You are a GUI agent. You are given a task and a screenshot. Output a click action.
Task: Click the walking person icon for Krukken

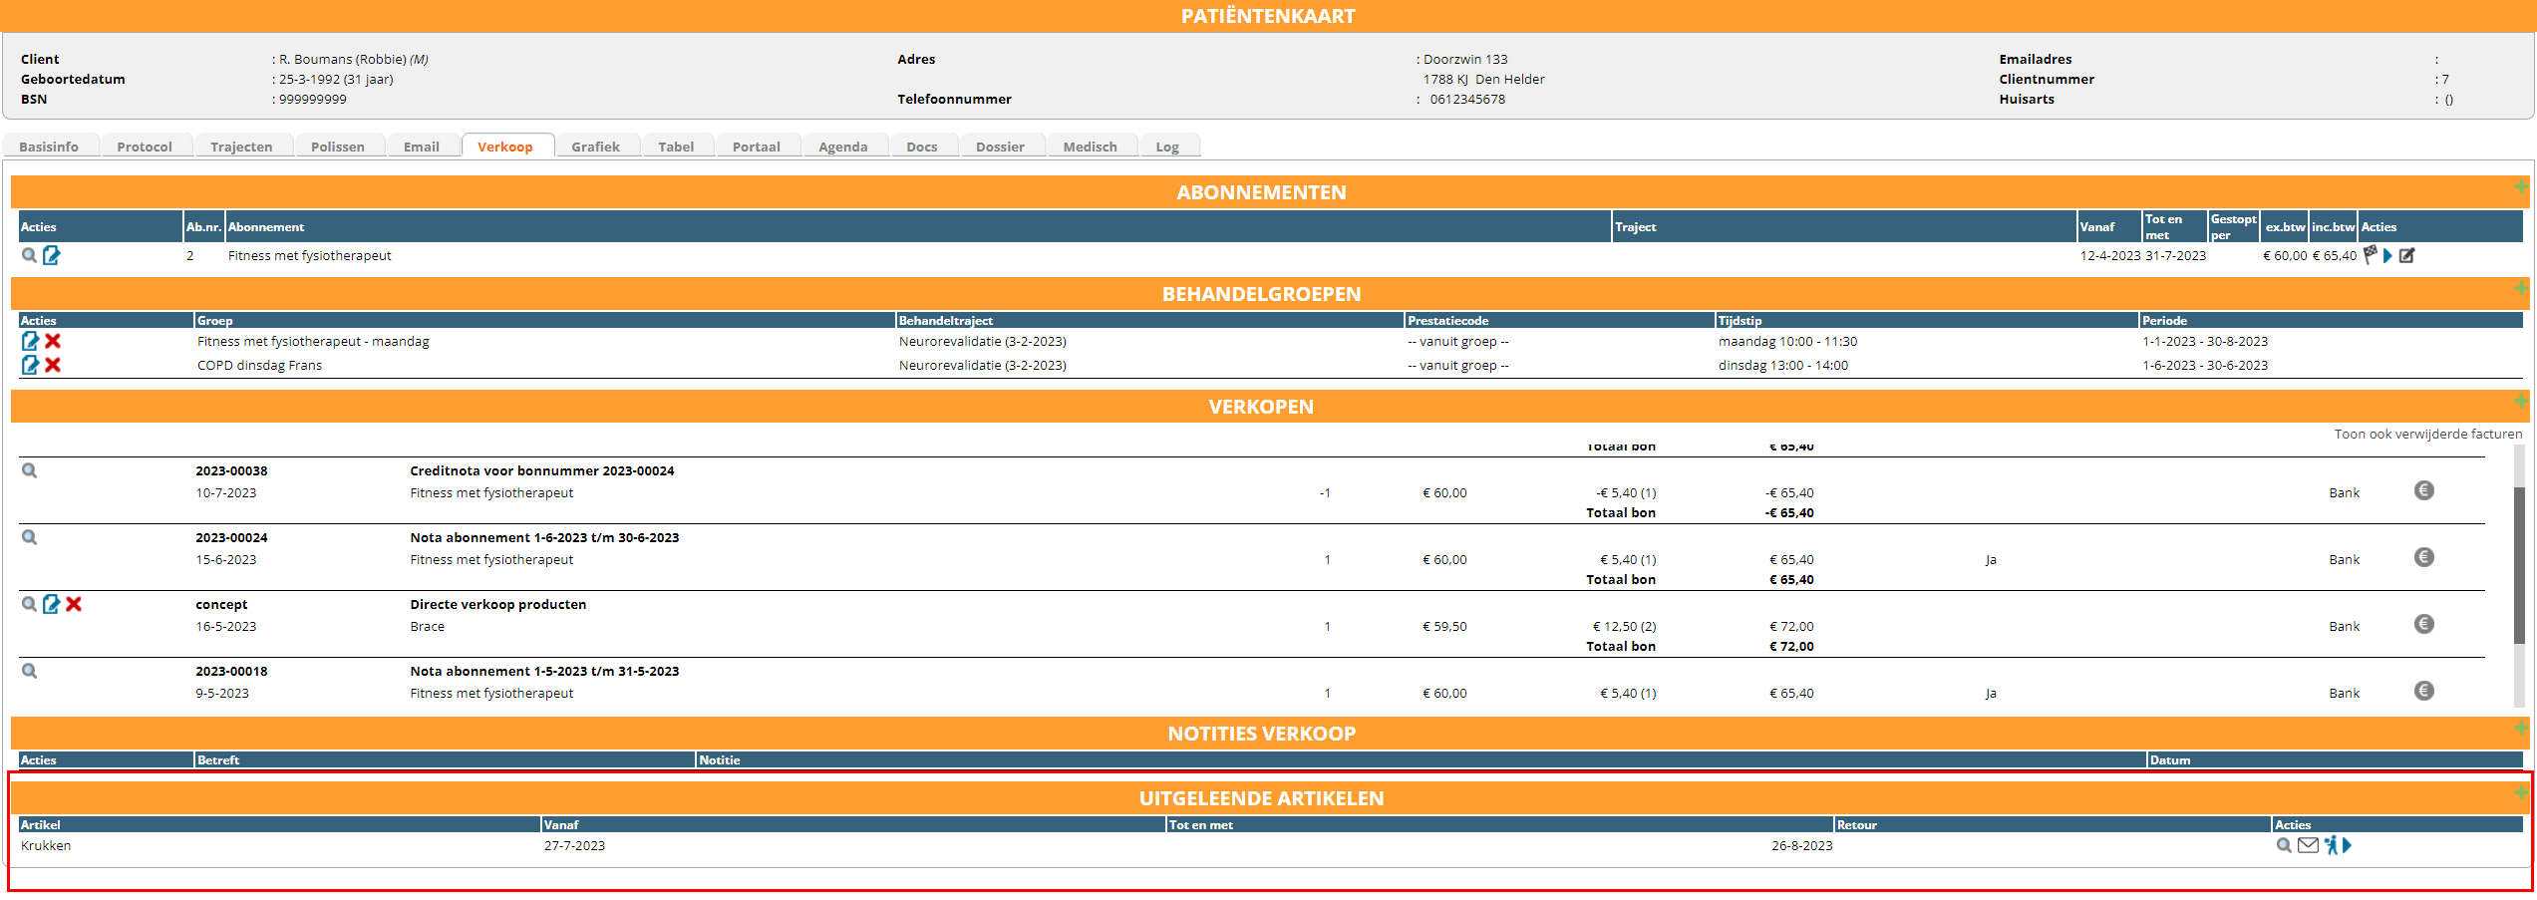point(2331,845)
